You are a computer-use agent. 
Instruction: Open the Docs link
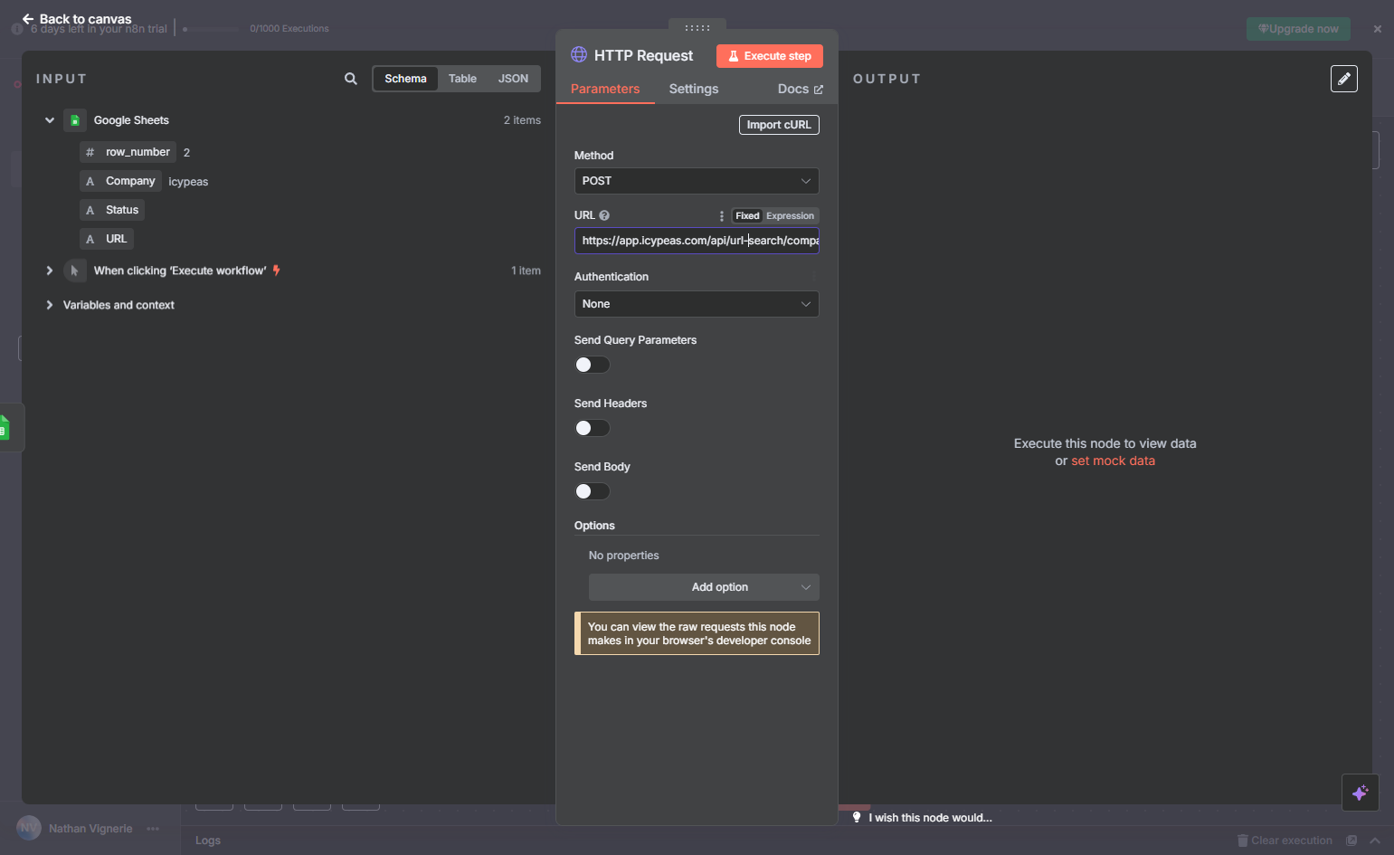coord(800,89)
